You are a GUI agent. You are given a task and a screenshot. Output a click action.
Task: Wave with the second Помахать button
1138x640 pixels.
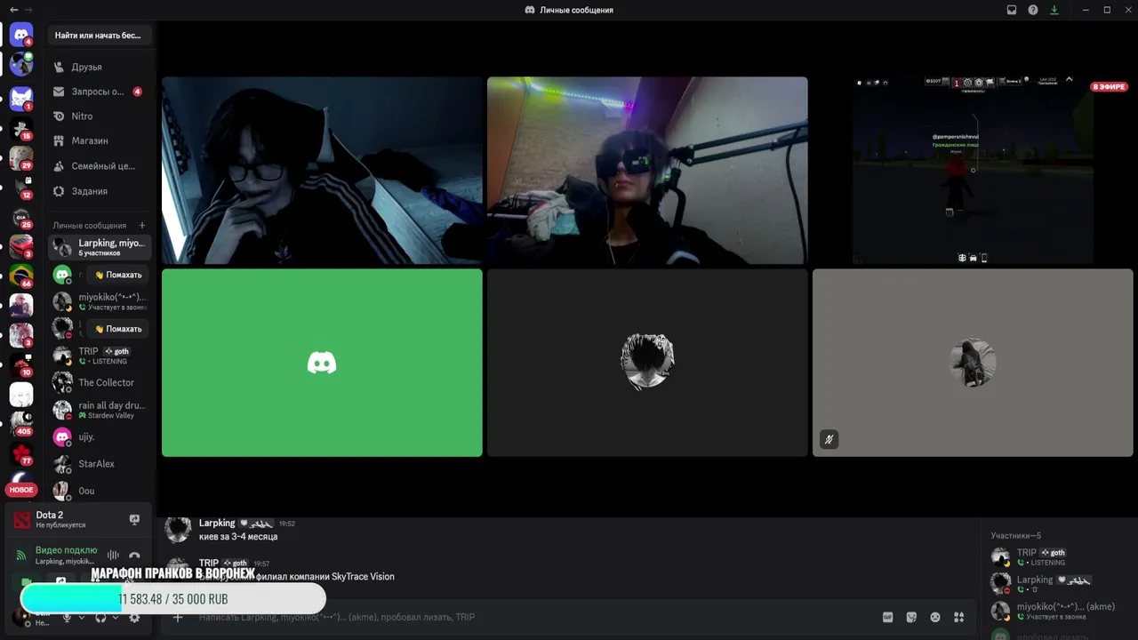[x=118, y=329]
